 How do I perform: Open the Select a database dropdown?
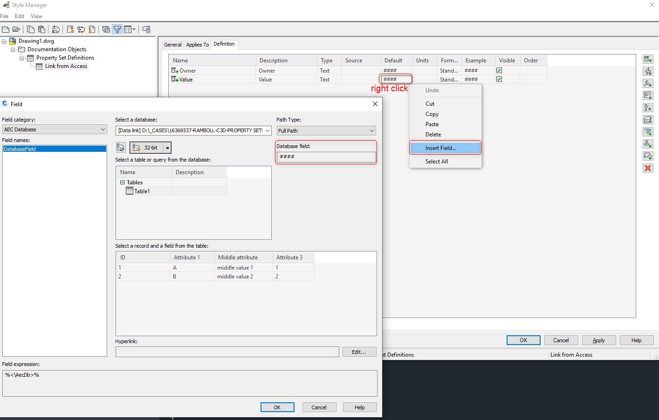[x=267, y=130]
